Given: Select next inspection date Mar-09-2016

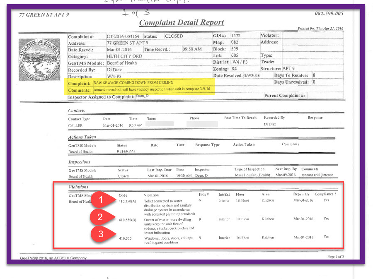Looking at the screenshot, I should (x=286, y=175).
